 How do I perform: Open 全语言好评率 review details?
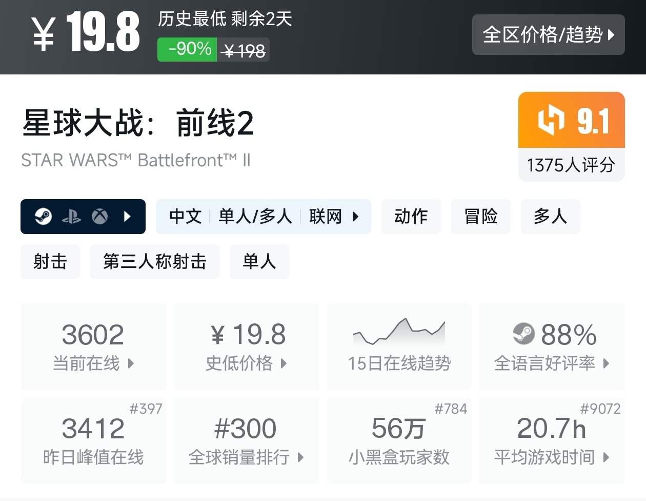pos(552,346)
